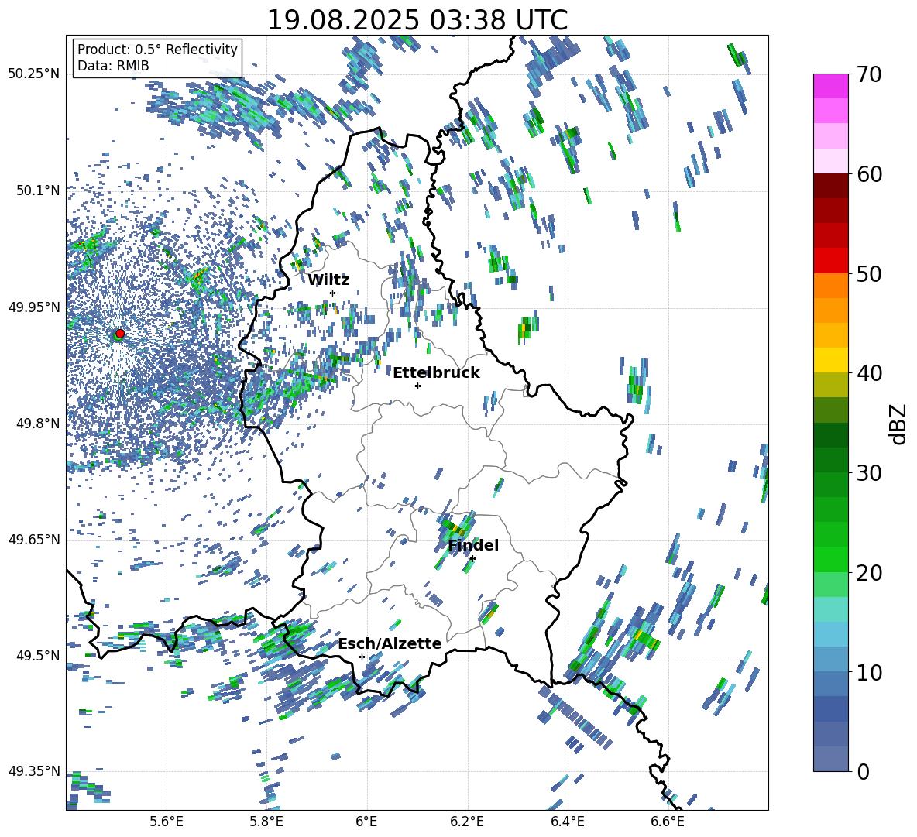917x837 pixels.
Task: Select the Findel location label
Action: click(x=473, y=545)
